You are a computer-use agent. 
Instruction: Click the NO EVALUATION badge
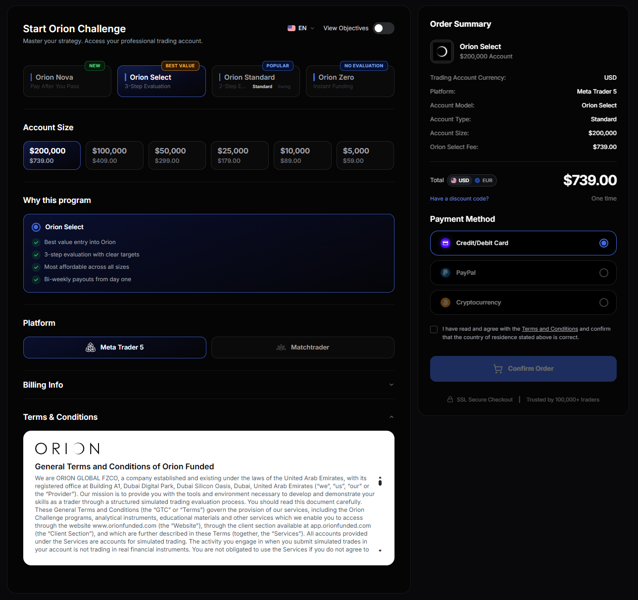[364, 66]
